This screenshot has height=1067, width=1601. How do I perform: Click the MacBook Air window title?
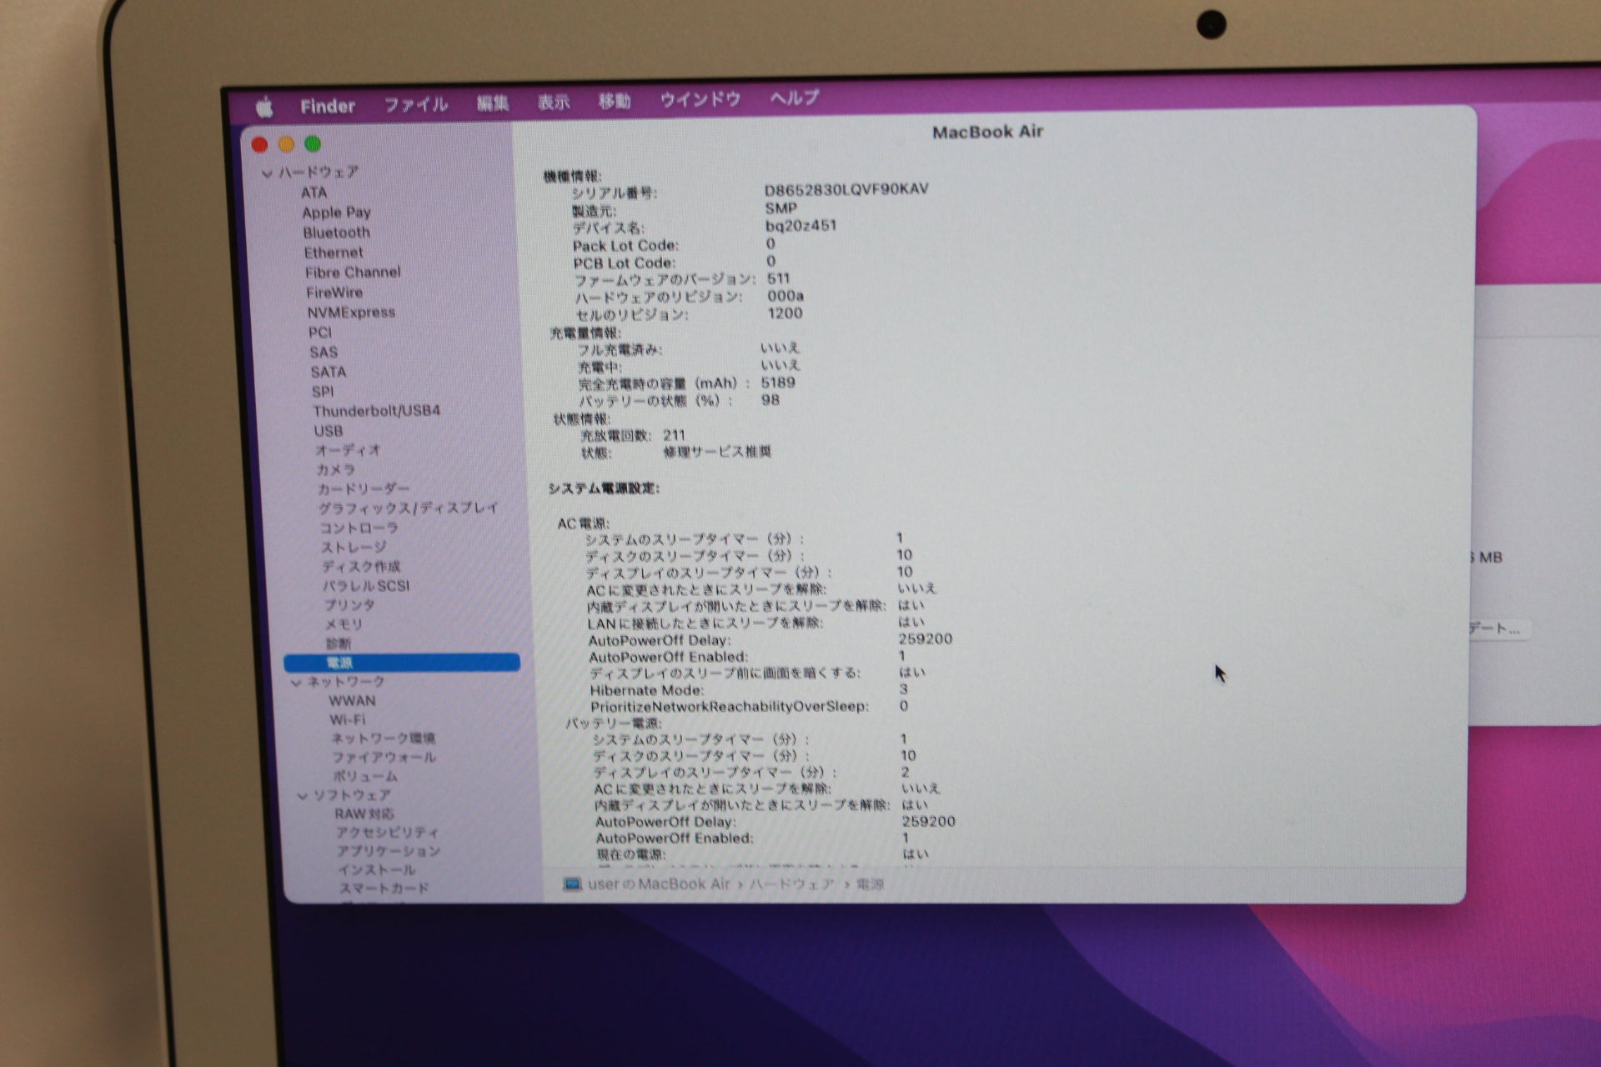(988, 132)
